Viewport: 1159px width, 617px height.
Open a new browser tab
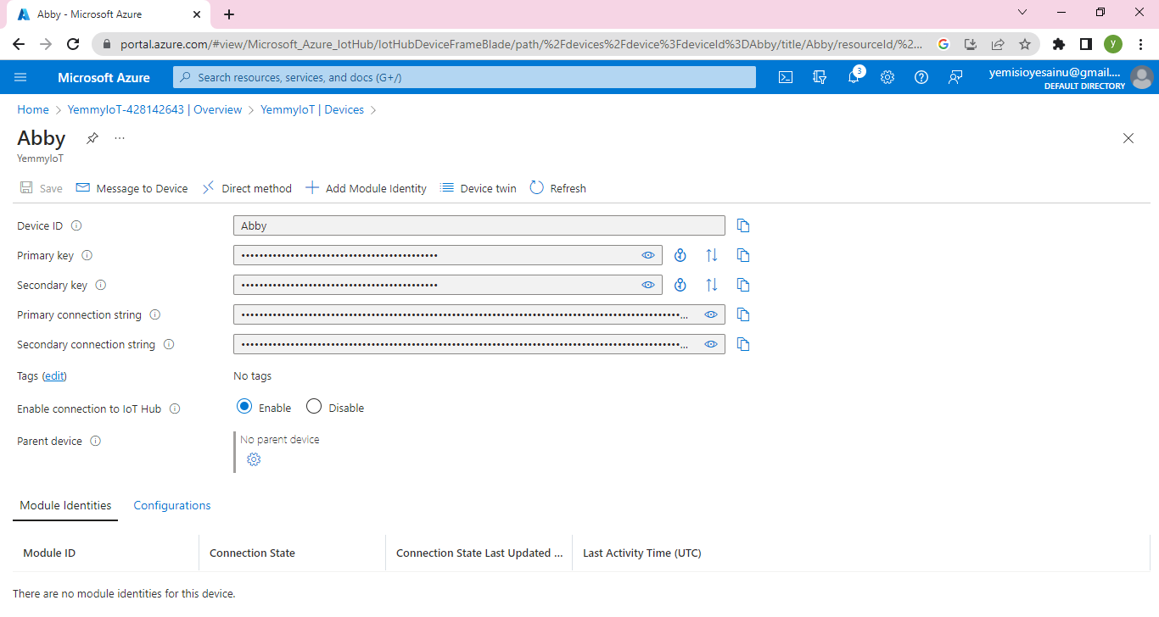(x=229, y=14)
